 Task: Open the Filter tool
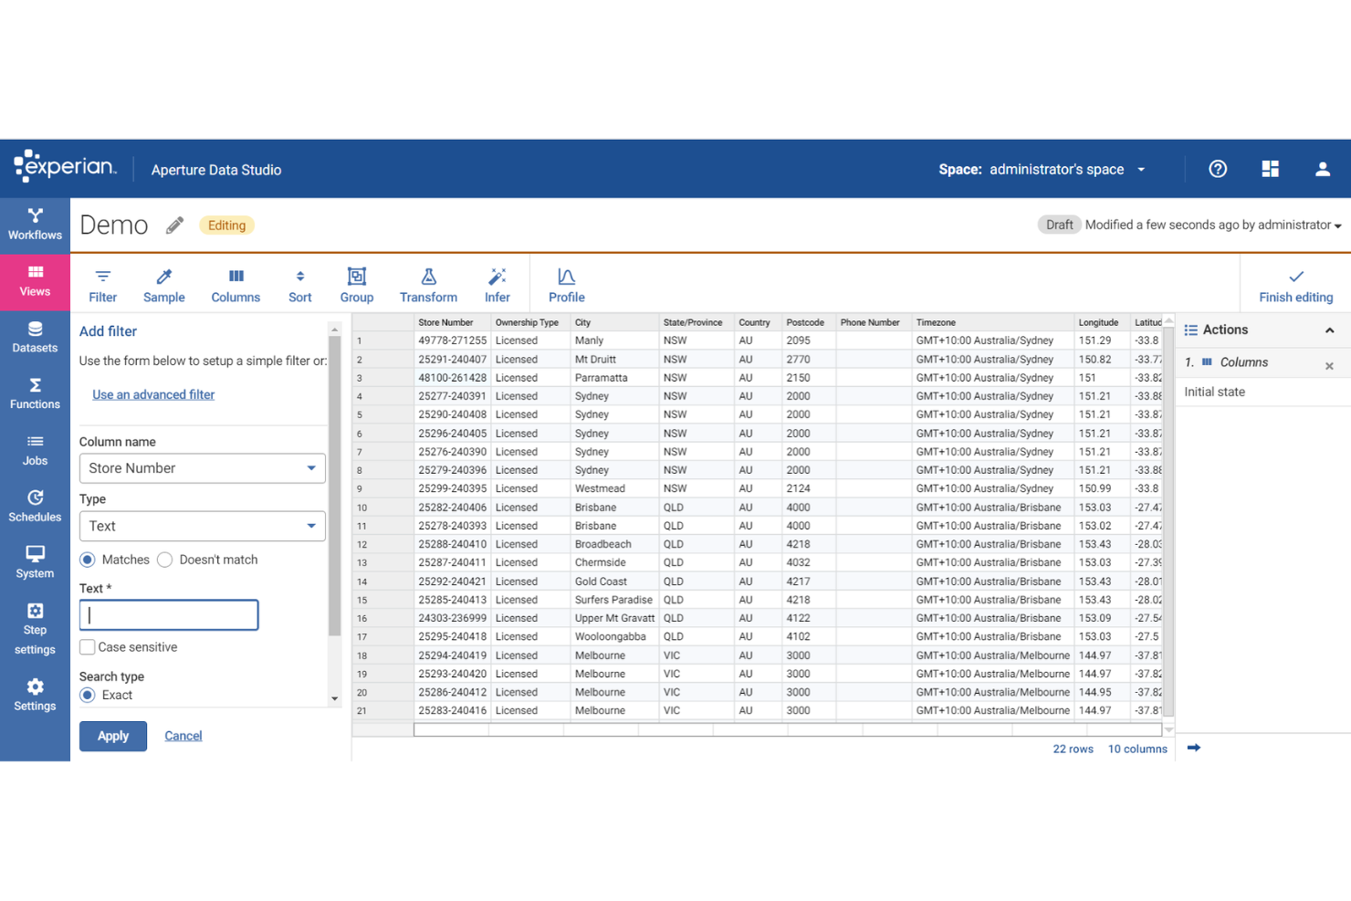click(x=102, y=284)
